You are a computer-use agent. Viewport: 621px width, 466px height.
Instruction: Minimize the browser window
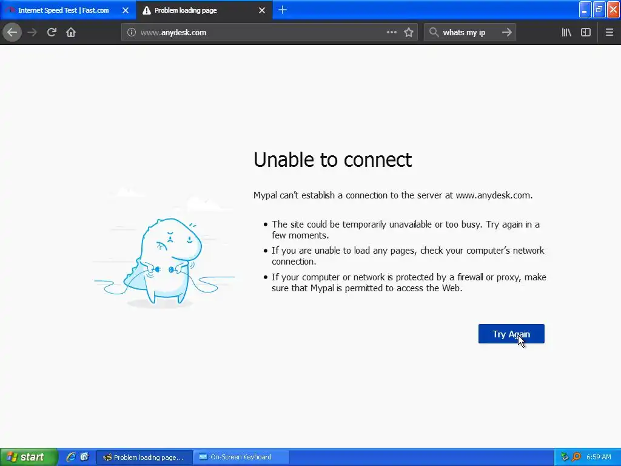585,10
